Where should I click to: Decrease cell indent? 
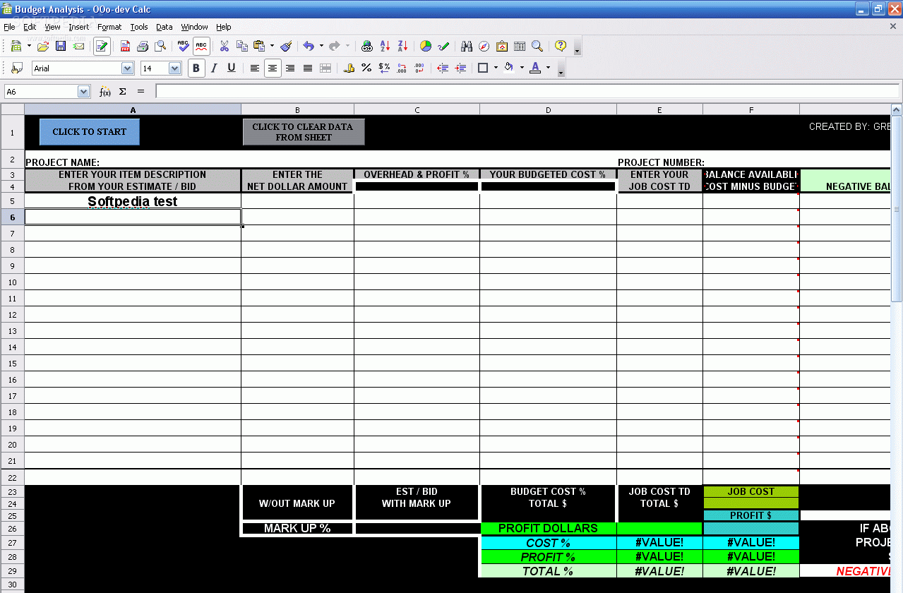click(x=443, y=68)
